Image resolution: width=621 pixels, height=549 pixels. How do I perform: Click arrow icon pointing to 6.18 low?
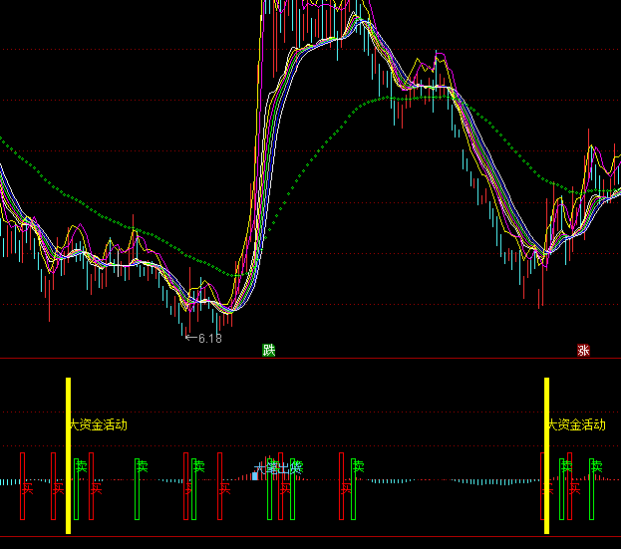coord(191,339)
